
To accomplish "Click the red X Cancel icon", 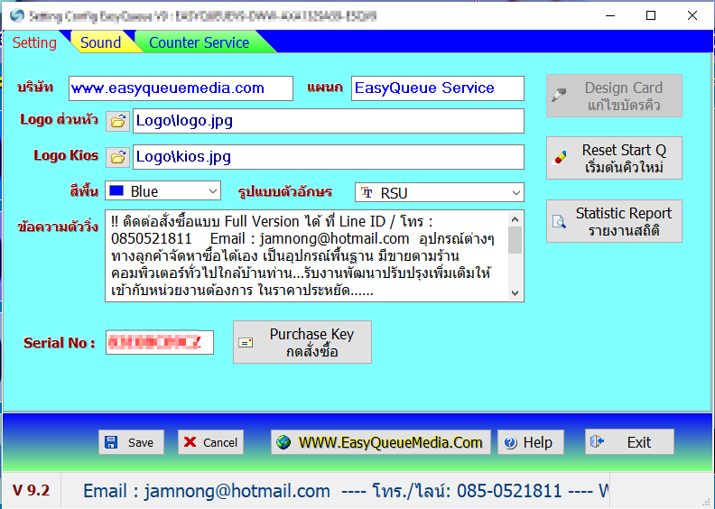I will (x=190, y=442).
